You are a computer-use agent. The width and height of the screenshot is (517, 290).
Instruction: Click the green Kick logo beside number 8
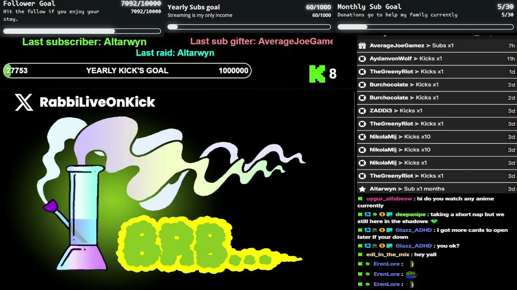tap(317, 74)
